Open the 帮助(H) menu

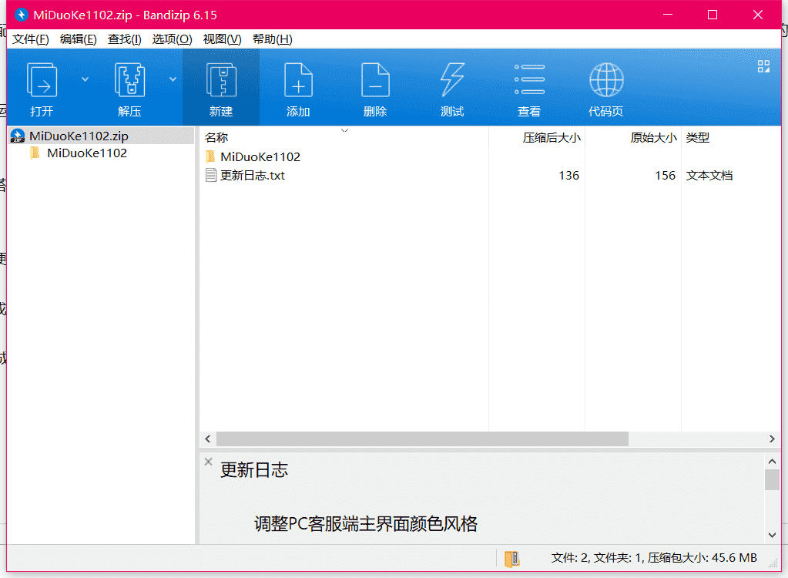coord(273,39)
